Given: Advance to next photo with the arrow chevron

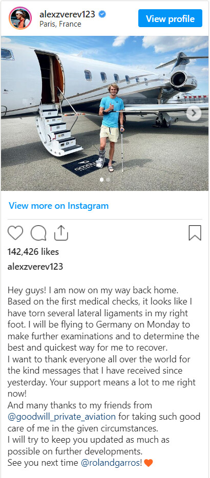Looking at the screenshot, I should tap(194, 114).
